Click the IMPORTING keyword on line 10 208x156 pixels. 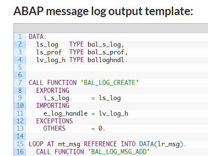click(53, 105)
